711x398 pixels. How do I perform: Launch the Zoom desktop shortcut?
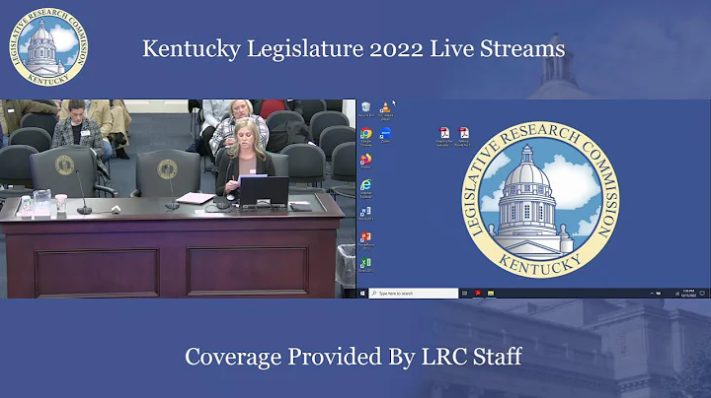(385, 135)
